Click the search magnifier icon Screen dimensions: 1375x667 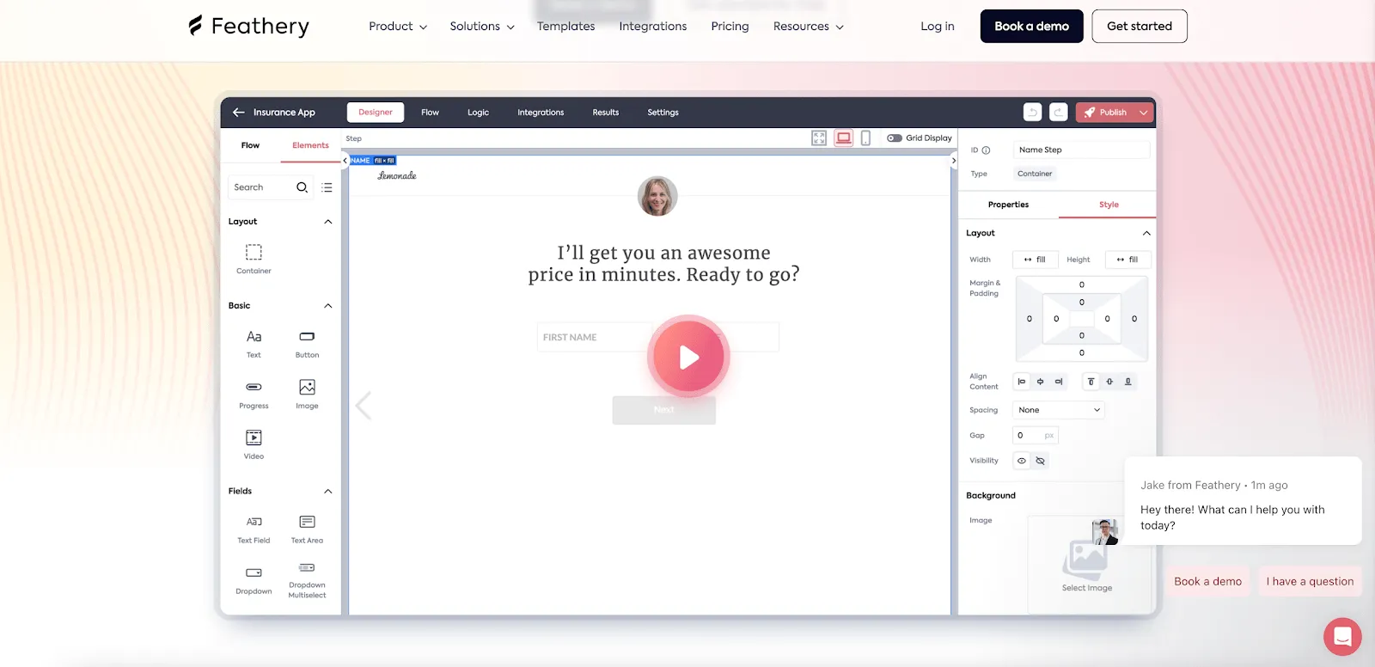point(302,187)
